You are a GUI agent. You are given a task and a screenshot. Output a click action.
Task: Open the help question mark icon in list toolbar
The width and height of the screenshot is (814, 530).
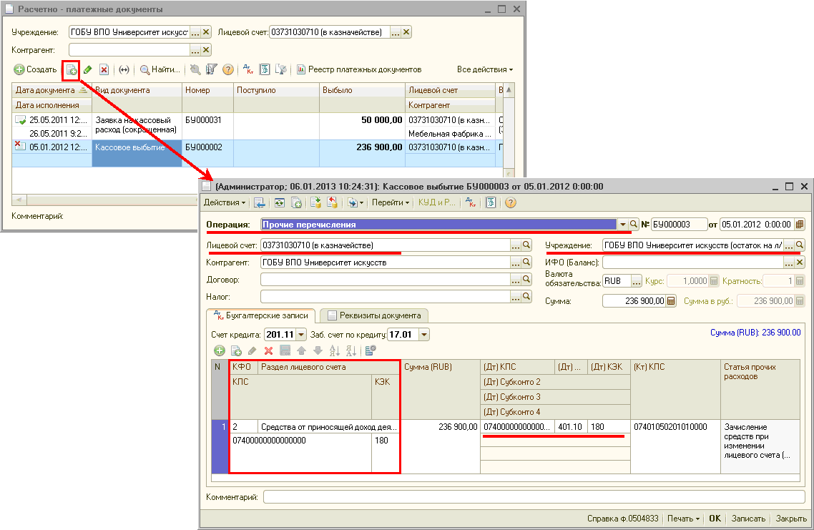228,69
